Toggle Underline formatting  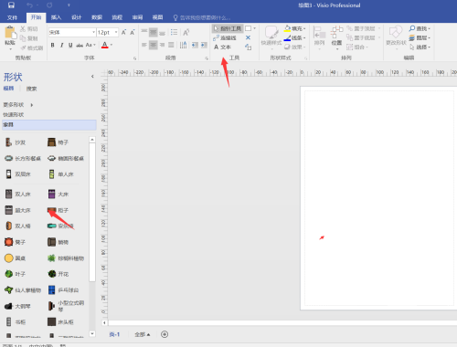pyautogui.click(x=70, y=45)
